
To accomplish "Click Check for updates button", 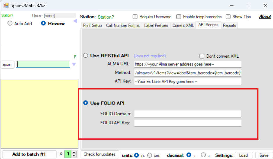I will coord(100,154).
